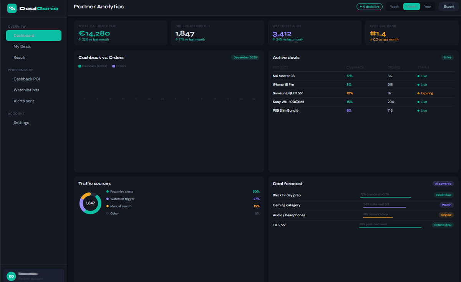
Task: Click the Partner account profile card
Action: click(34, 276)
